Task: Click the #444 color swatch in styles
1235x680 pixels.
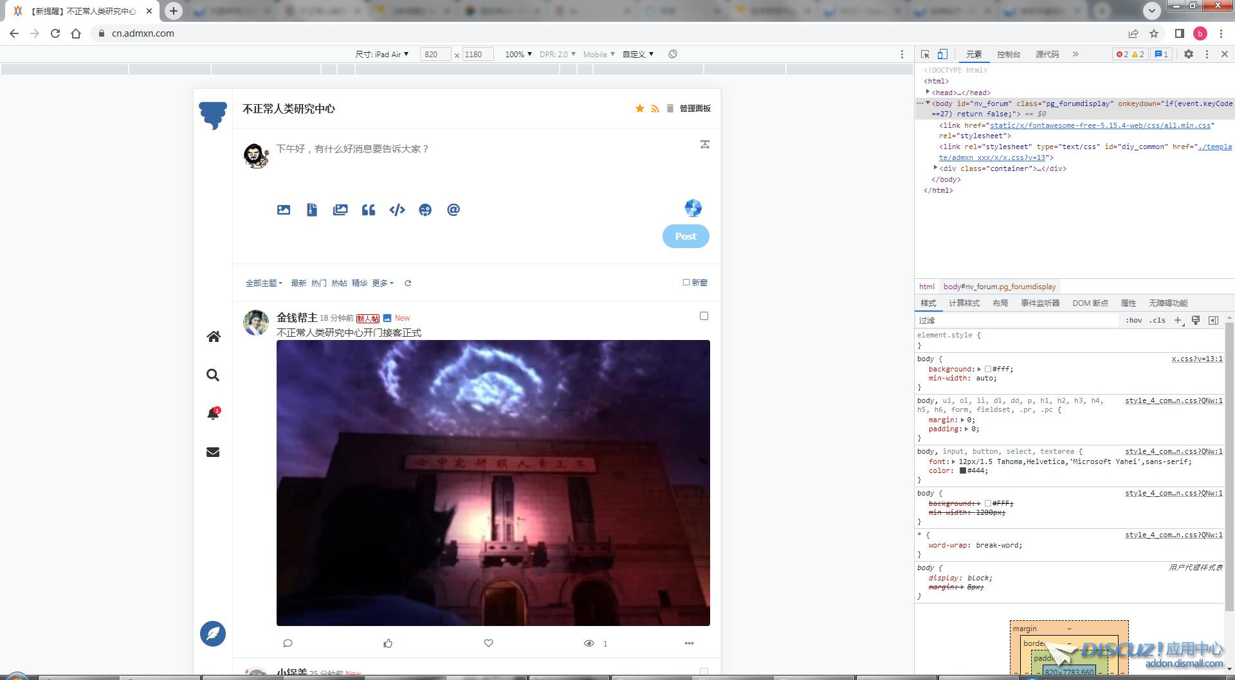Action: coord(963,471)
